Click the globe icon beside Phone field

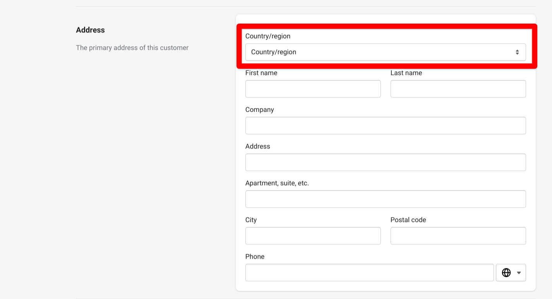[x=506, y=273]
